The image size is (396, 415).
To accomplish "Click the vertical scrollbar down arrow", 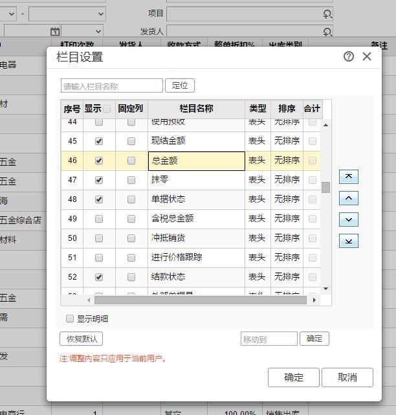I will point(325,289).
